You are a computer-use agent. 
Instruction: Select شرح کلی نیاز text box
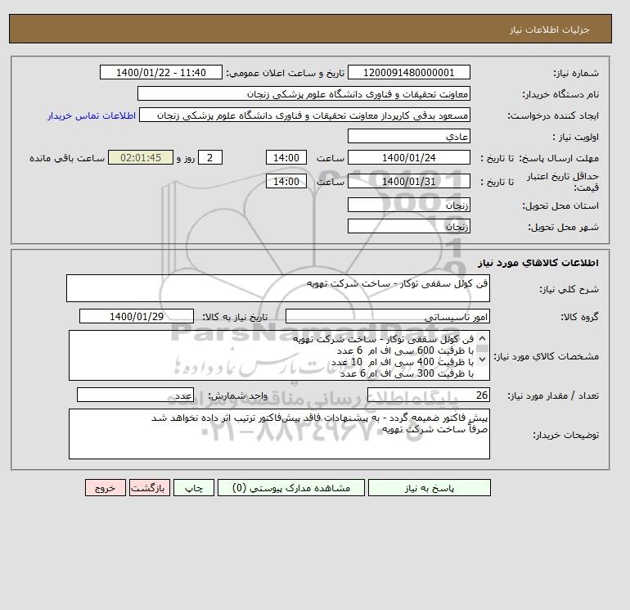tap(278, 288)
